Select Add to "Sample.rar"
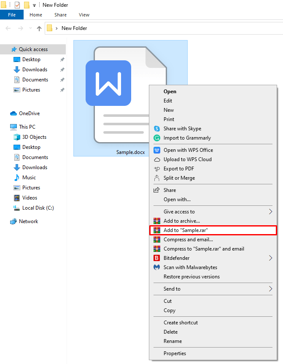This screenshot has height=364, width=283. tap(213, 230)
